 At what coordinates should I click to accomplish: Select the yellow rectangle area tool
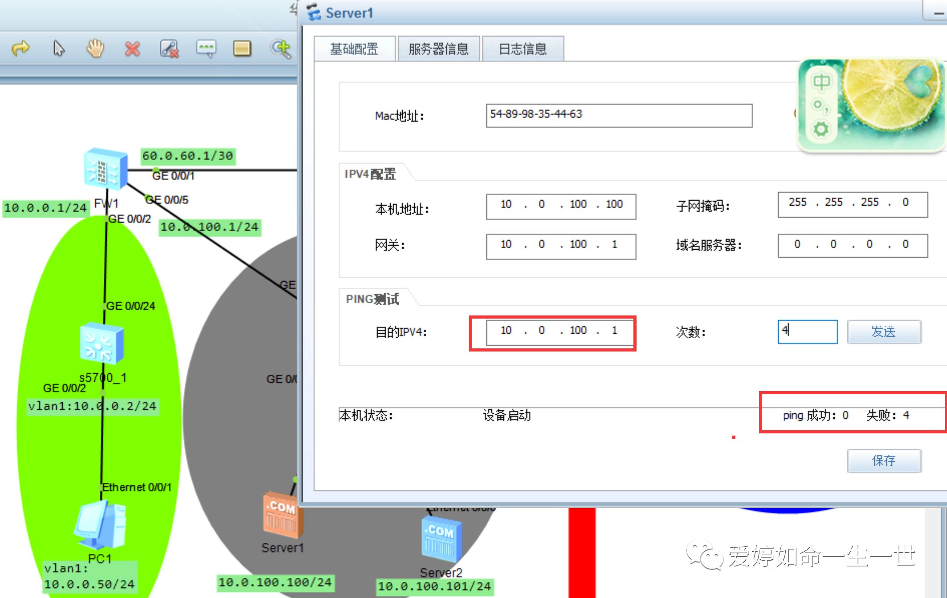242,48
